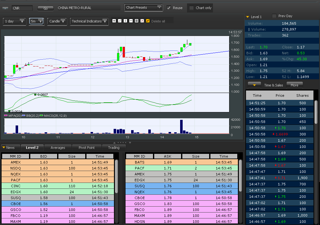Click the MACD 0.0607 peak marker
The height and width of the screenshot is (225, 320).
(x=35, y=95)
